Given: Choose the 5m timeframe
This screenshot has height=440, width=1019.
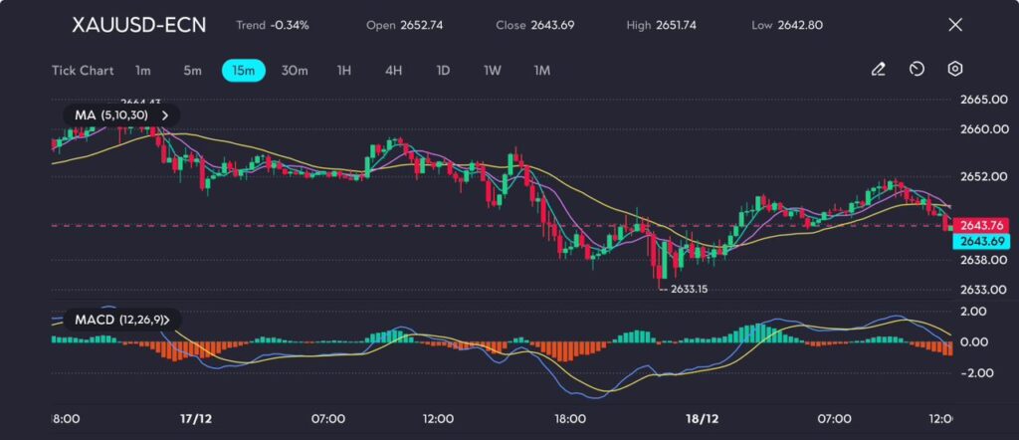Looking at the screenshot, I should (192, 71).
